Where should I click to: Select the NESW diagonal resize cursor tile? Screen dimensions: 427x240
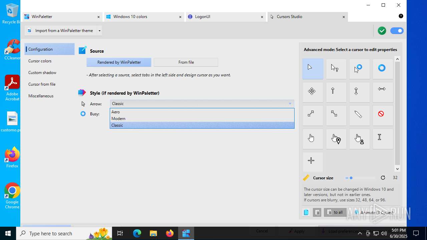pos(313,116)
